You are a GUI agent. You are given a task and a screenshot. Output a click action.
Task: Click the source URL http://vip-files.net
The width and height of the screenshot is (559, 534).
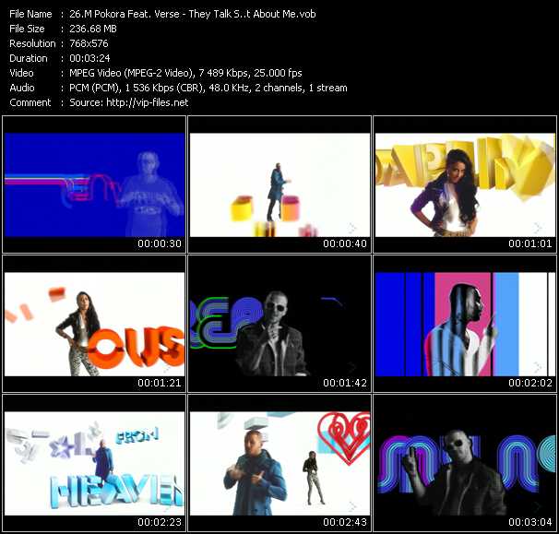click(x=148, y=102)
